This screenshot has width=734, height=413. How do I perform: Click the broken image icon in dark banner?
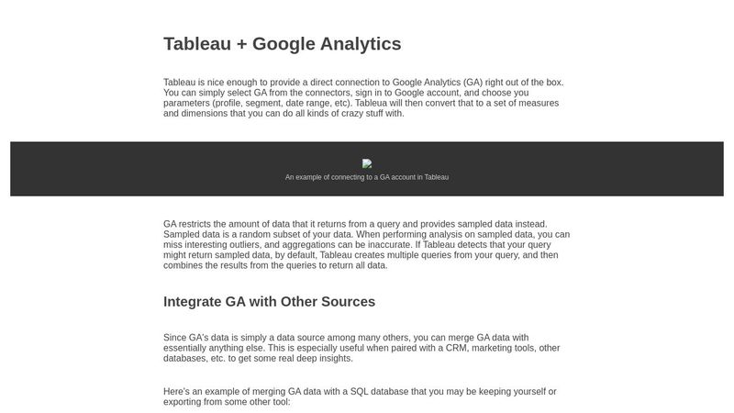pyautogui.click(x=367, y=163)
